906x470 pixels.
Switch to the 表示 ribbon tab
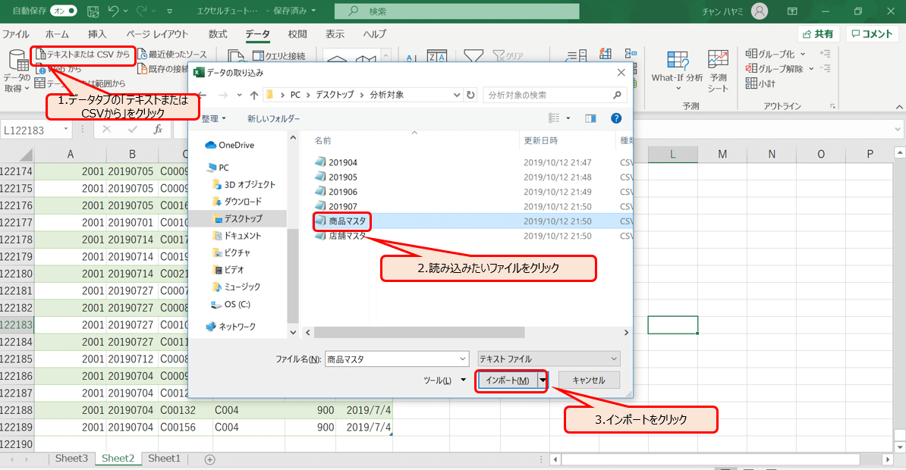(335, 34)
